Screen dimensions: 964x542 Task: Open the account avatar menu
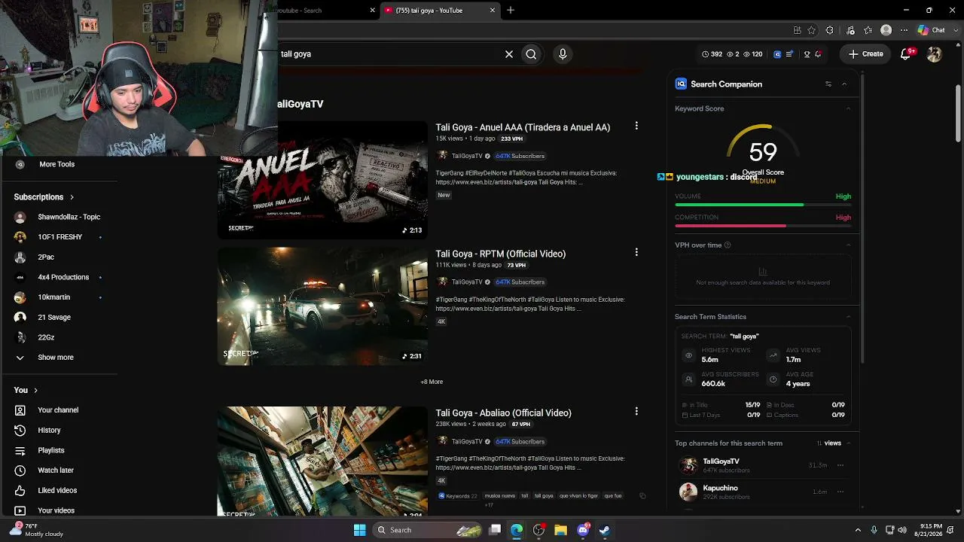pyautogui.click(x=934, y=54)
